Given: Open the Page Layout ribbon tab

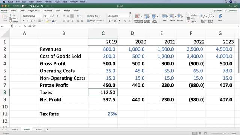Looking at the screenshot, I should 34,10.
